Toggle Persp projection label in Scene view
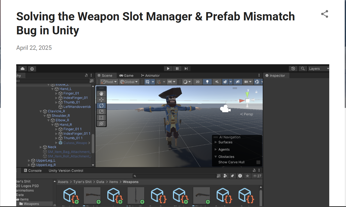 [x=247, y=114]
